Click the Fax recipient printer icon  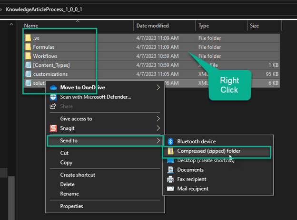pyautogui.click(x=170, y=179)
